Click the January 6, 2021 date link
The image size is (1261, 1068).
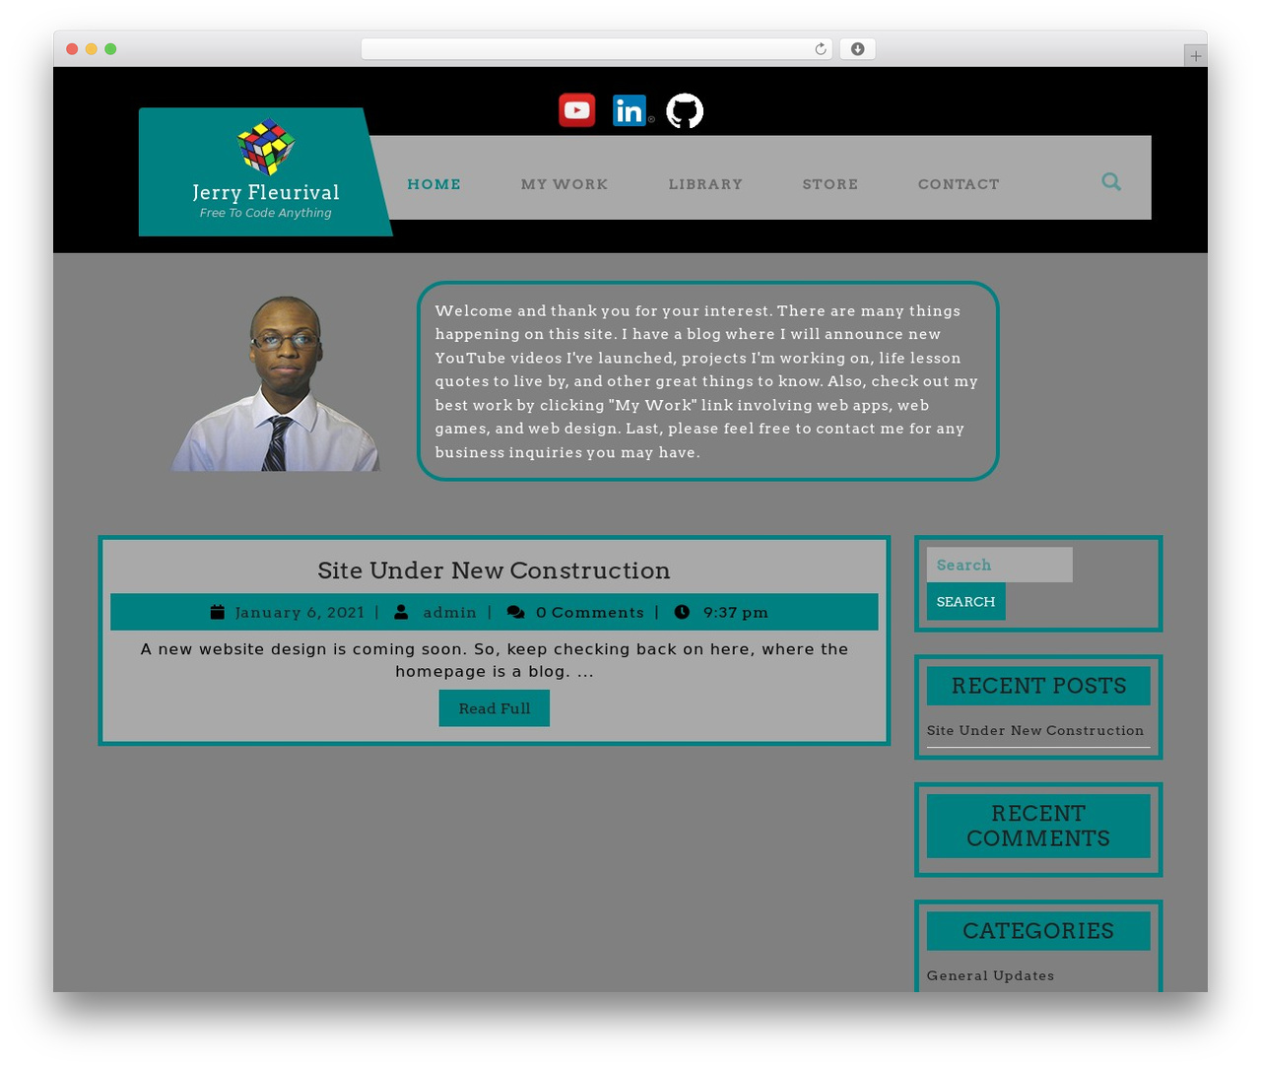point(299,612)
